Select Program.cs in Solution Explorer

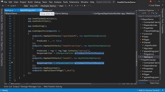pos(149,54)
